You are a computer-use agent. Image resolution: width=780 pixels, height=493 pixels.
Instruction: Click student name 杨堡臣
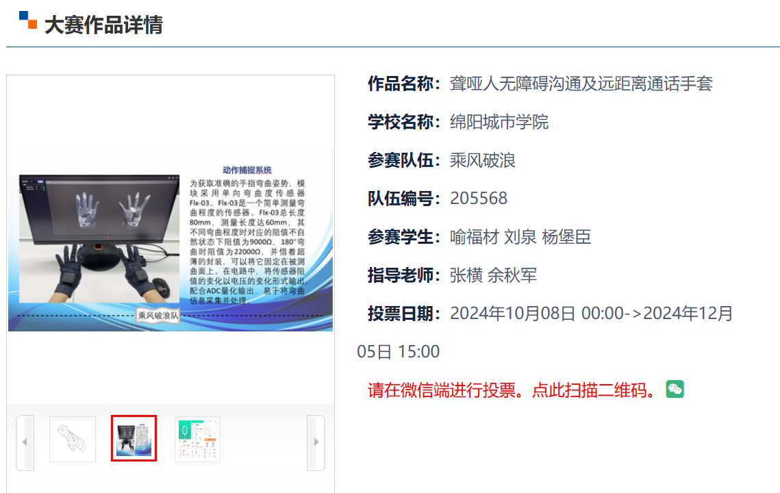[566, 237]
